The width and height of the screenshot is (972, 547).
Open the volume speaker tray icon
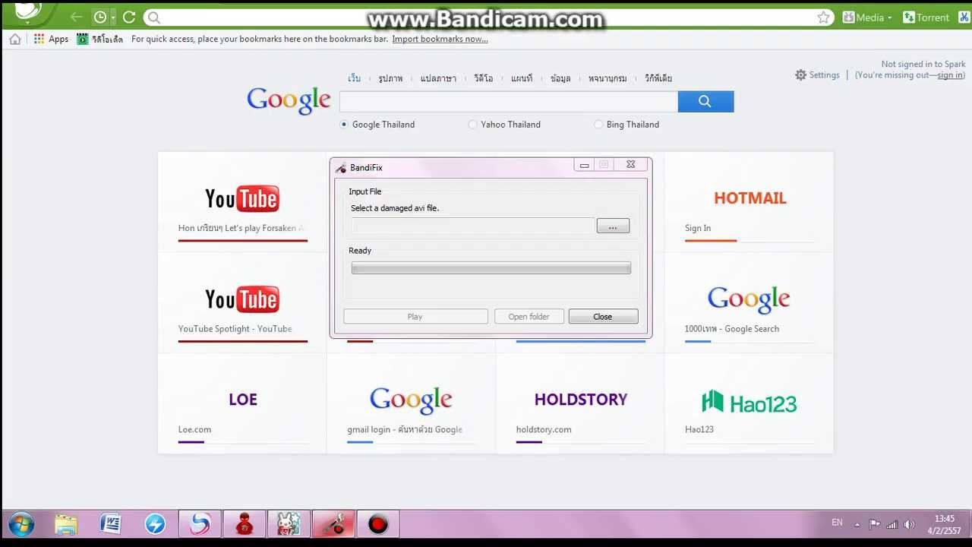[909, 524]
